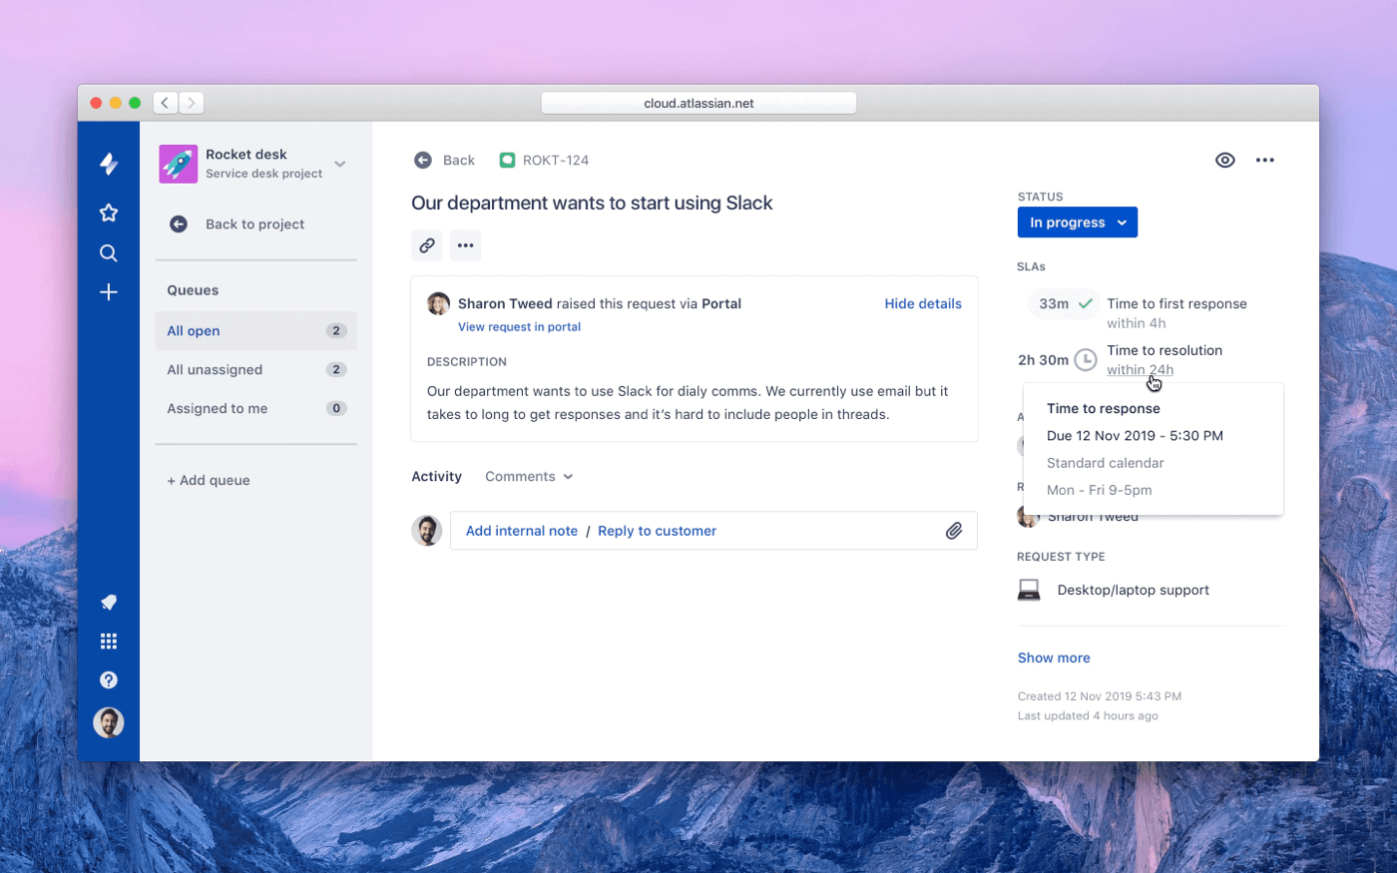Expand the Rocket desk project switcher chevron
Screen dimensions: 1397x873
click(x=340, y=164)
